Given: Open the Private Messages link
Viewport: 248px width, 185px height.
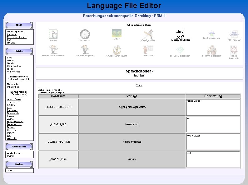Looking at the screenshot, I should pyautogui.click(x=15, y=122).
